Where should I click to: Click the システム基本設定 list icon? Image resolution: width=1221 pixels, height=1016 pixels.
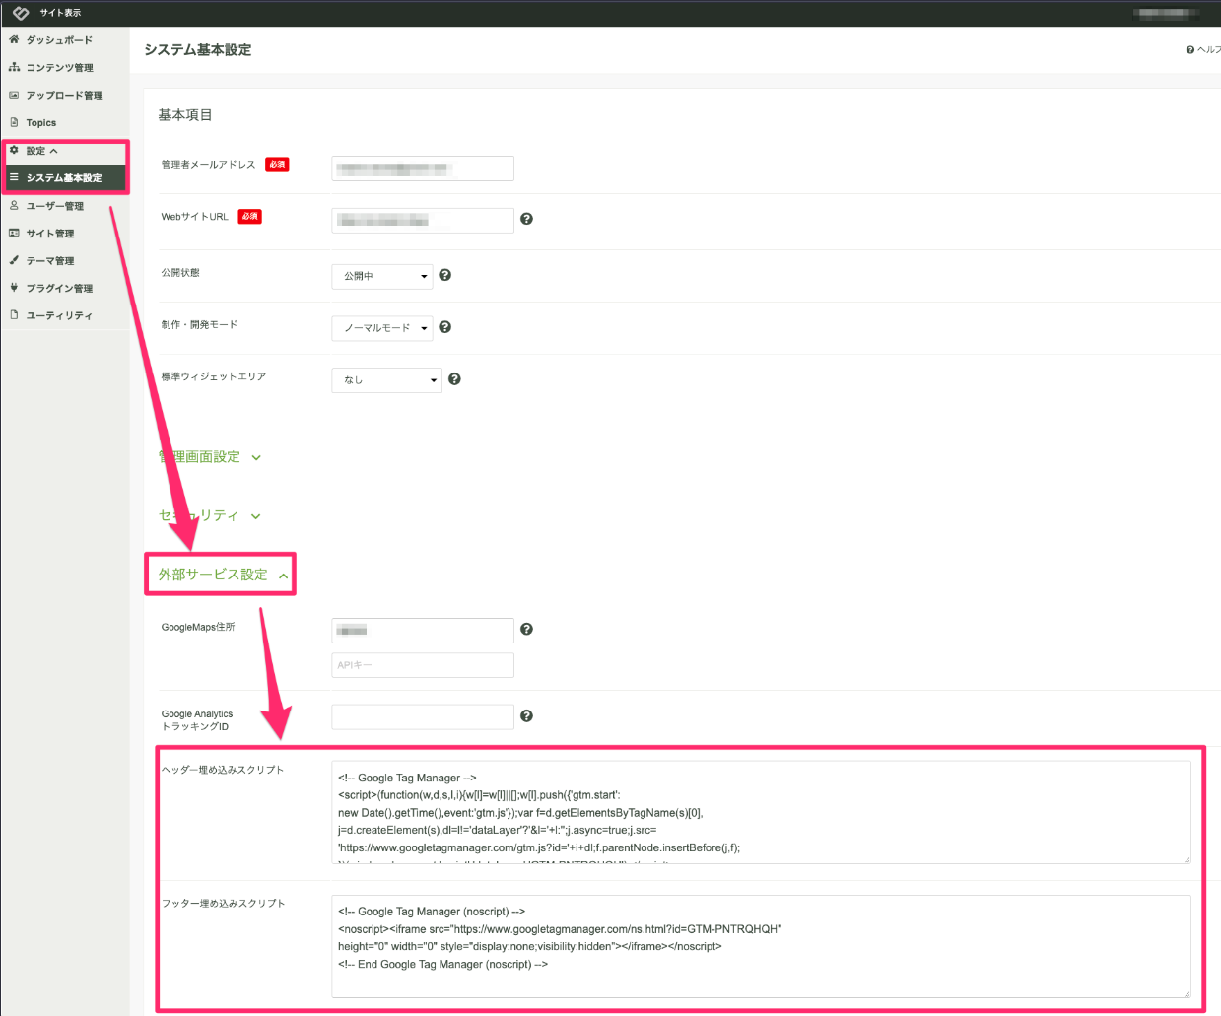coord(14,177)
